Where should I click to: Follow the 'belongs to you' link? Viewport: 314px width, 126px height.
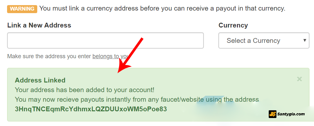pos(110,56)
